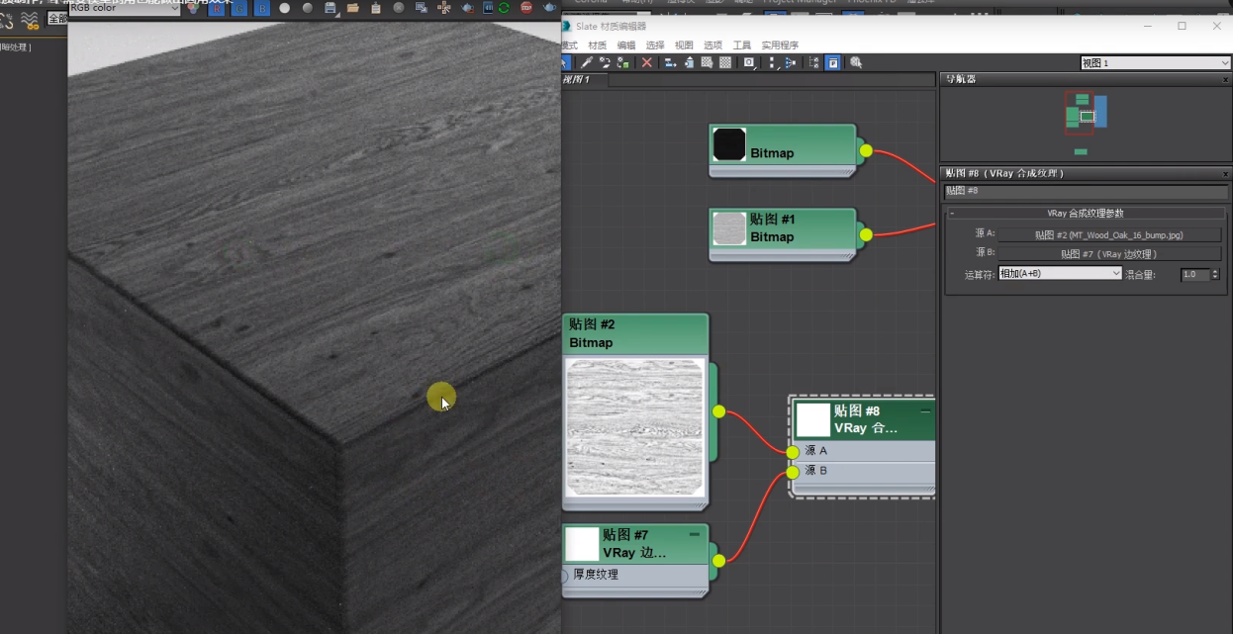
Task: Click the eyedropper pick material tool
Action: click(587, 62)
